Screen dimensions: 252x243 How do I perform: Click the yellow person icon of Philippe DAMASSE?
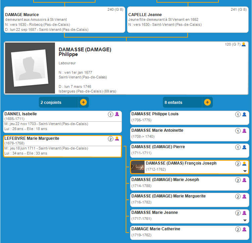[244, 44]
